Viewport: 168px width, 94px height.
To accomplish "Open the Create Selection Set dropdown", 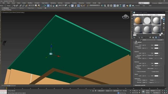I will [x=94, y=5].
